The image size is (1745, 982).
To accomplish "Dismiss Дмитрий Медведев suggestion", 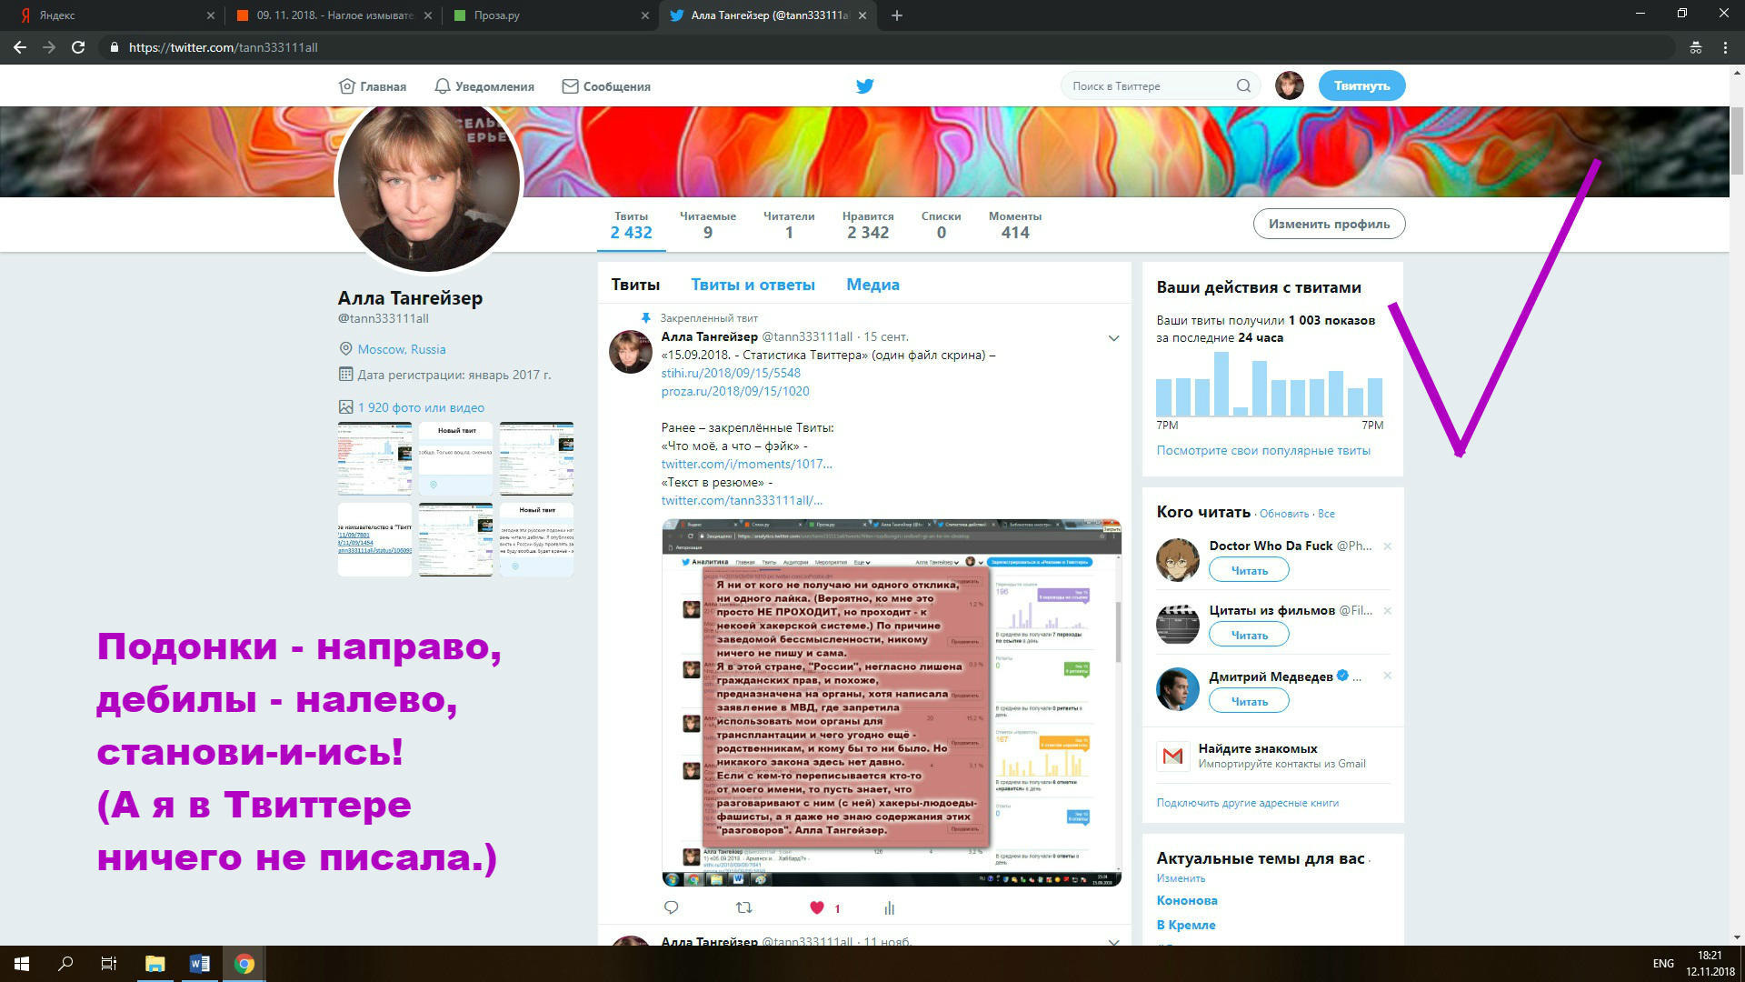I will coord(1387,676).
